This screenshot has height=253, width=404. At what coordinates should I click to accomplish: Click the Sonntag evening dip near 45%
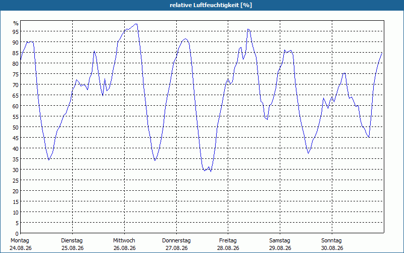369,137
